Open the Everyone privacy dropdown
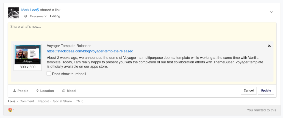This screenshot has width=283, height=118. (38, 16)
